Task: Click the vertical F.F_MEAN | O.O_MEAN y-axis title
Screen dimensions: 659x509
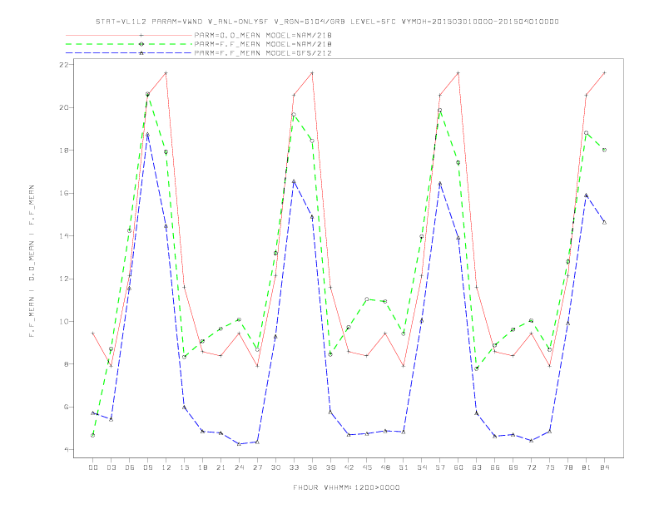Action: [32, 261]
